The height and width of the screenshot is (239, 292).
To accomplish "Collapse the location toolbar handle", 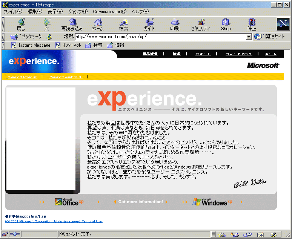I will (3, 37).
